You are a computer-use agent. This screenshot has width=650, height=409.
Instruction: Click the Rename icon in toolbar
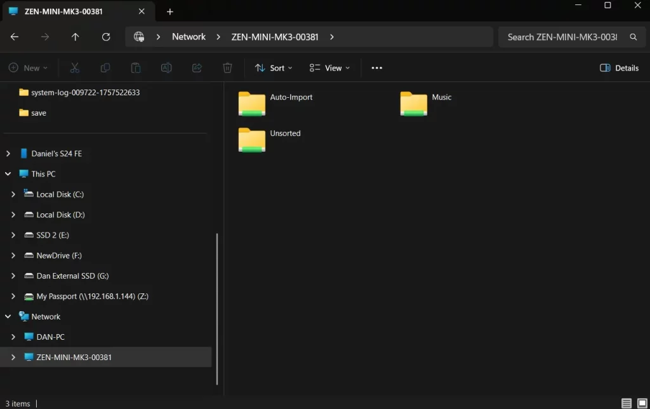point(166,67)
